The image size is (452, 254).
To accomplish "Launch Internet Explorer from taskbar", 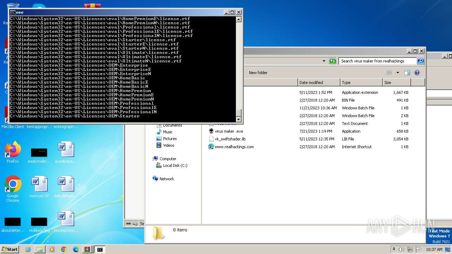I will 28,249.
